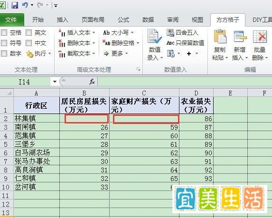Click the Undo arrow icon
This screenshot has height=218, width=272.
pyautogui.click(x=25, y=5)
